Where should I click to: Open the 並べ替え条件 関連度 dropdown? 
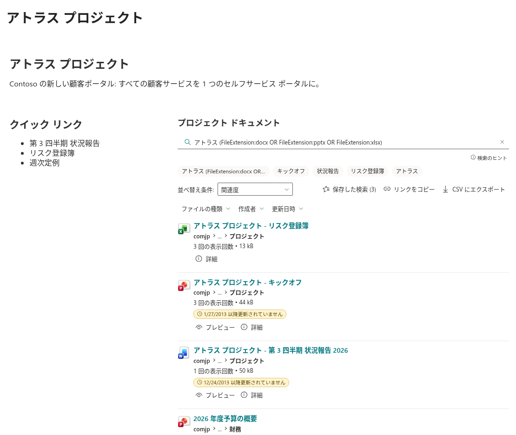pyautogui.click(x=255, y=190)
